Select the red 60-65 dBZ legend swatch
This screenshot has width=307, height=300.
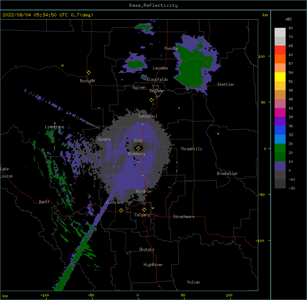tap(280, 50)
